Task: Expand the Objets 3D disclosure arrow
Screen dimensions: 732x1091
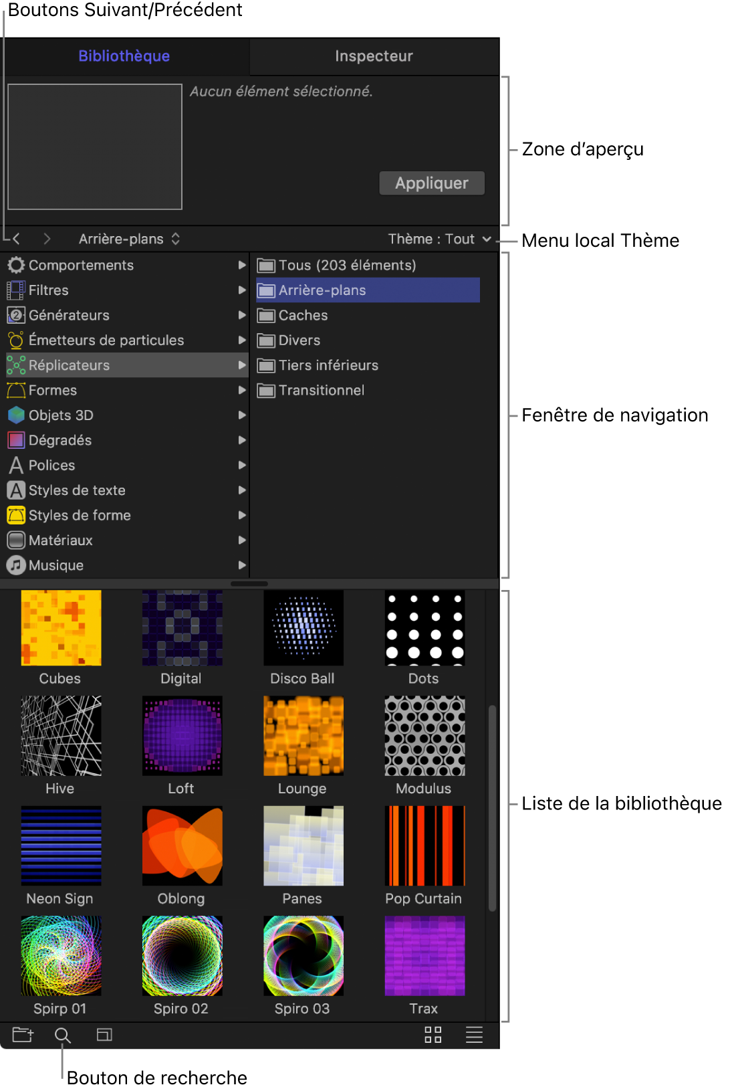Action: tap(242, 415)
